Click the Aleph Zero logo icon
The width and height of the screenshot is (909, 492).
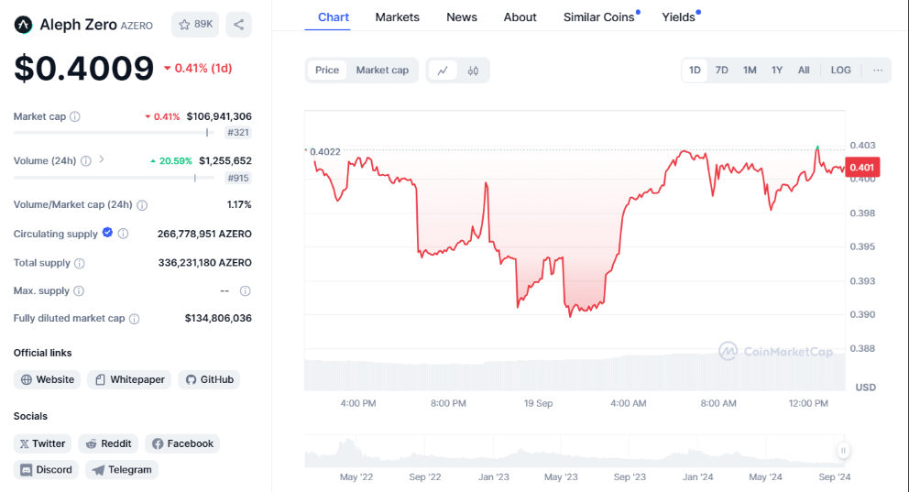[x=23, y=25]
